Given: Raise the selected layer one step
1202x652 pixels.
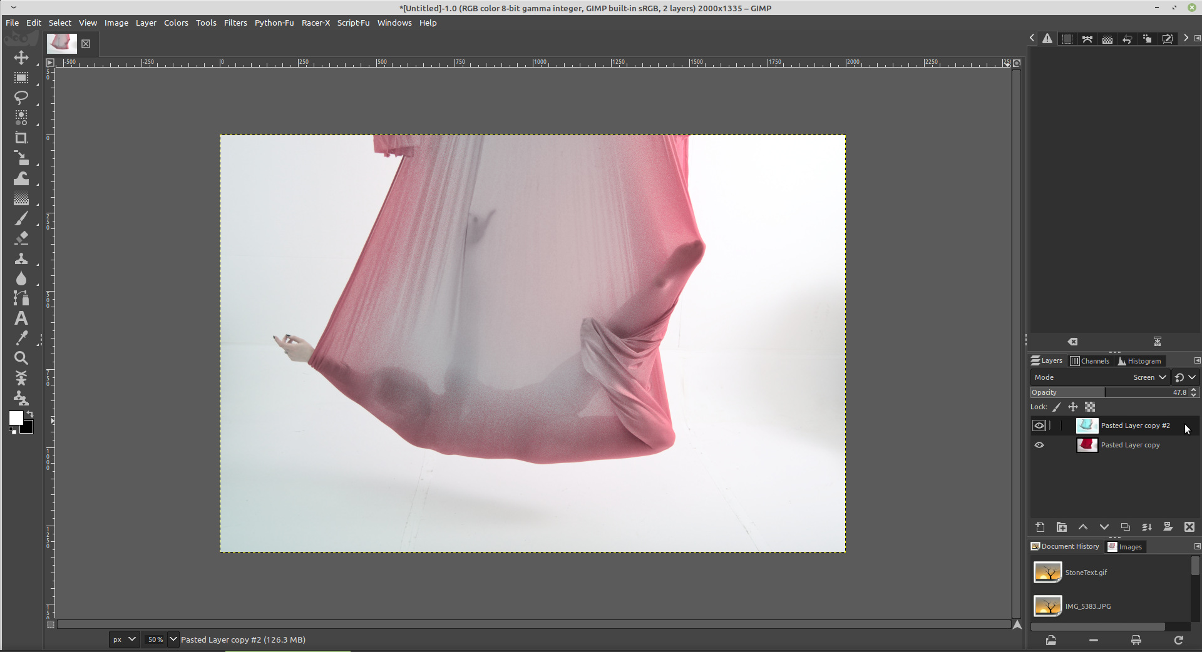Looking at the screenshot, I should point(1083,527).
